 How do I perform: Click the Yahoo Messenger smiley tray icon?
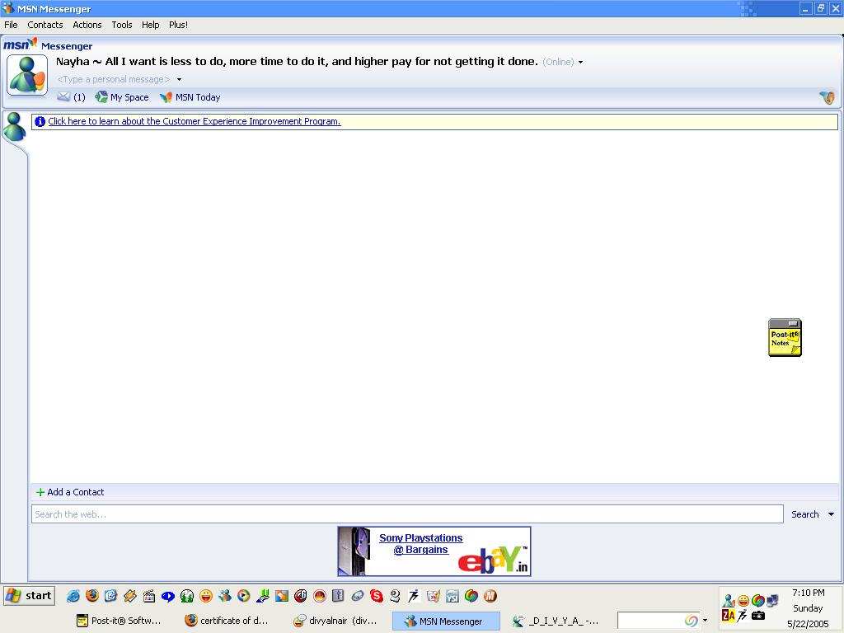coord(743,600)
